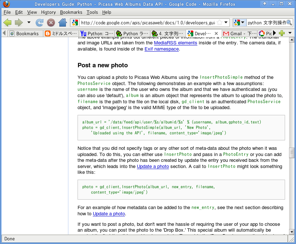Click the Blogger favicon on ミドルスペ tab
This screenshot has width=296, height=244.
[48, 33]
